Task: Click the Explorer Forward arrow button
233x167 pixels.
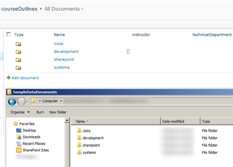Action: tap(22, 102)
